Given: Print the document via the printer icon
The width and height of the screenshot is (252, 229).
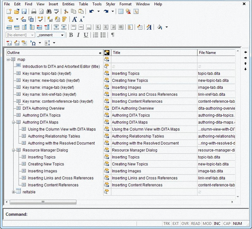Looking at the screenshot, I should pyautogui.click(x=34, y=11).
